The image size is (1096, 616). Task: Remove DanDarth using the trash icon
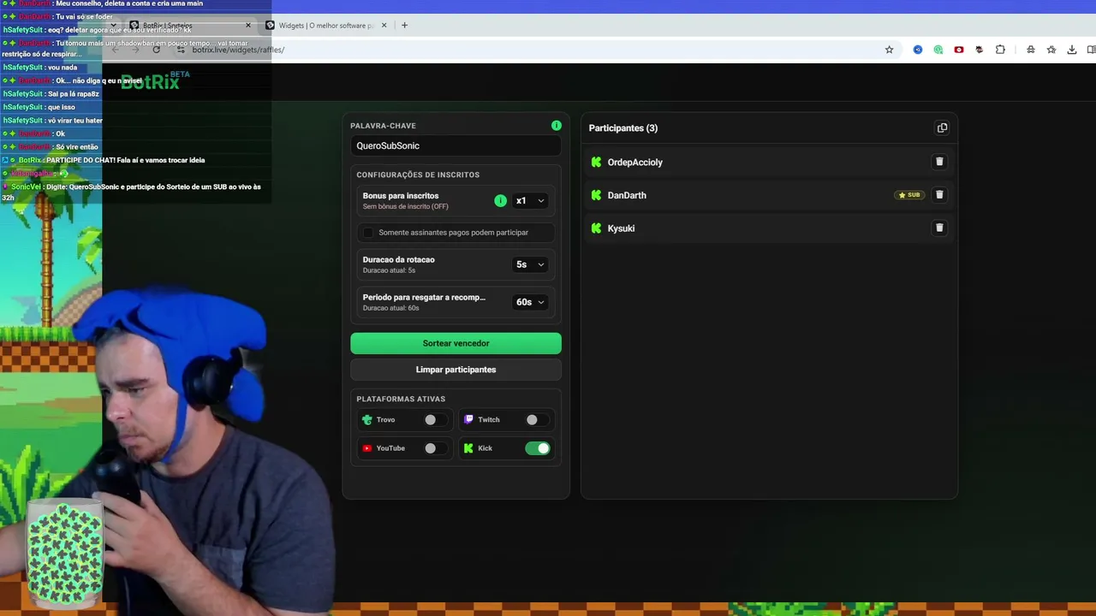(x=939, y=195)
